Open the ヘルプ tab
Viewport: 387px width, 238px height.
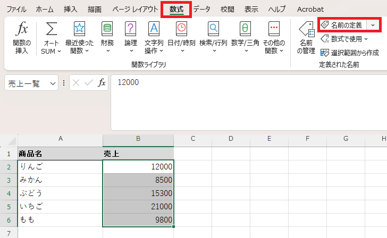coord(277,10)
